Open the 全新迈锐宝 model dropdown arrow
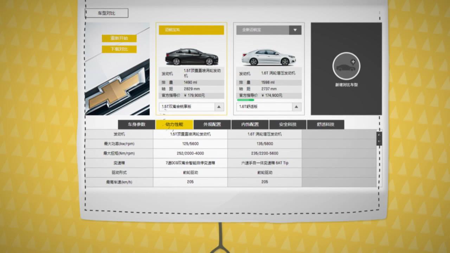Viewport: 450px width, 253px height. [295, 30]
